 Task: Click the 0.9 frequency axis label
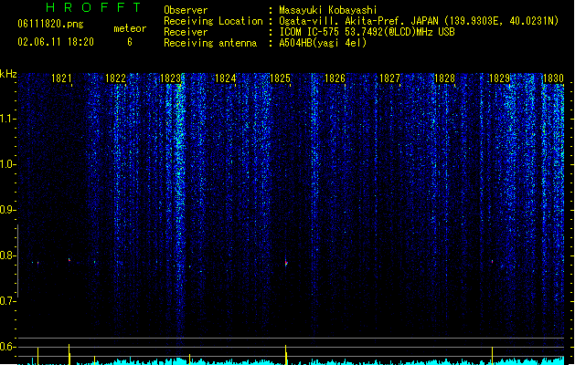click(x=7, y=210)
